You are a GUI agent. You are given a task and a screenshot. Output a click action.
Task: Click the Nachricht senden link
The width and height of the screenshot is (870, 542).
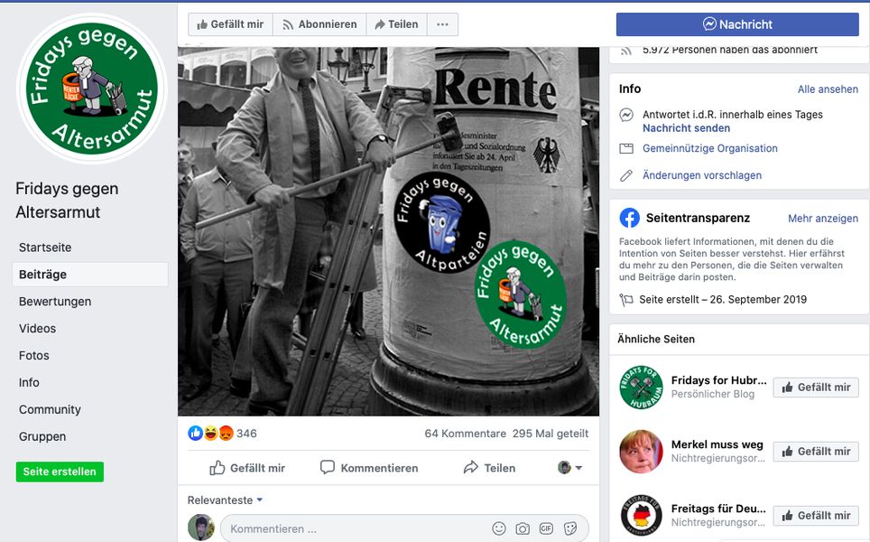pyautogui.click(x=686, y=128)
